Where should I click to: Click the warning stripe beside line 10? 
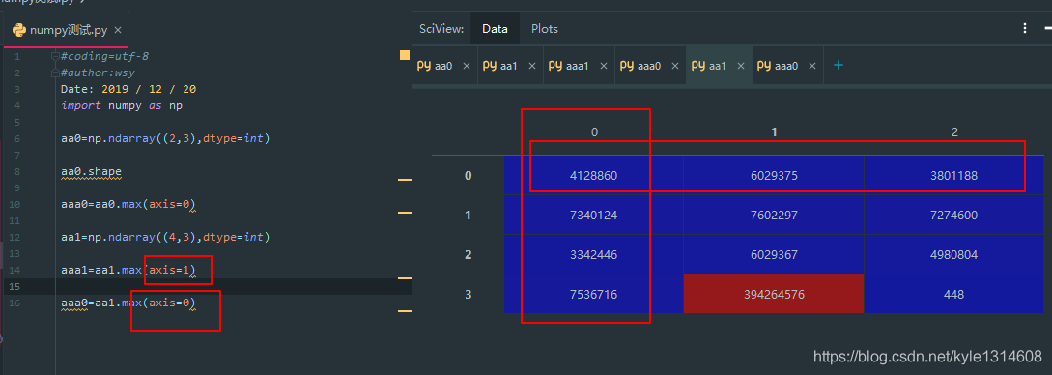tap(405, 212)
